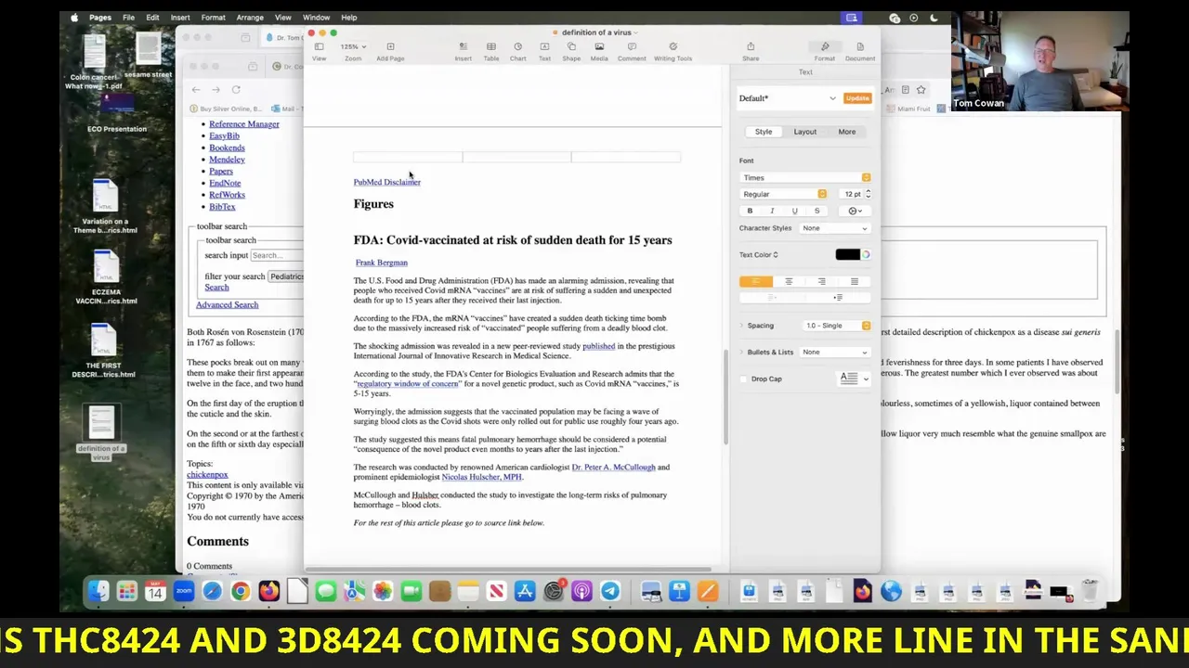Open the Character Styles dropdown

pos(835,228)
